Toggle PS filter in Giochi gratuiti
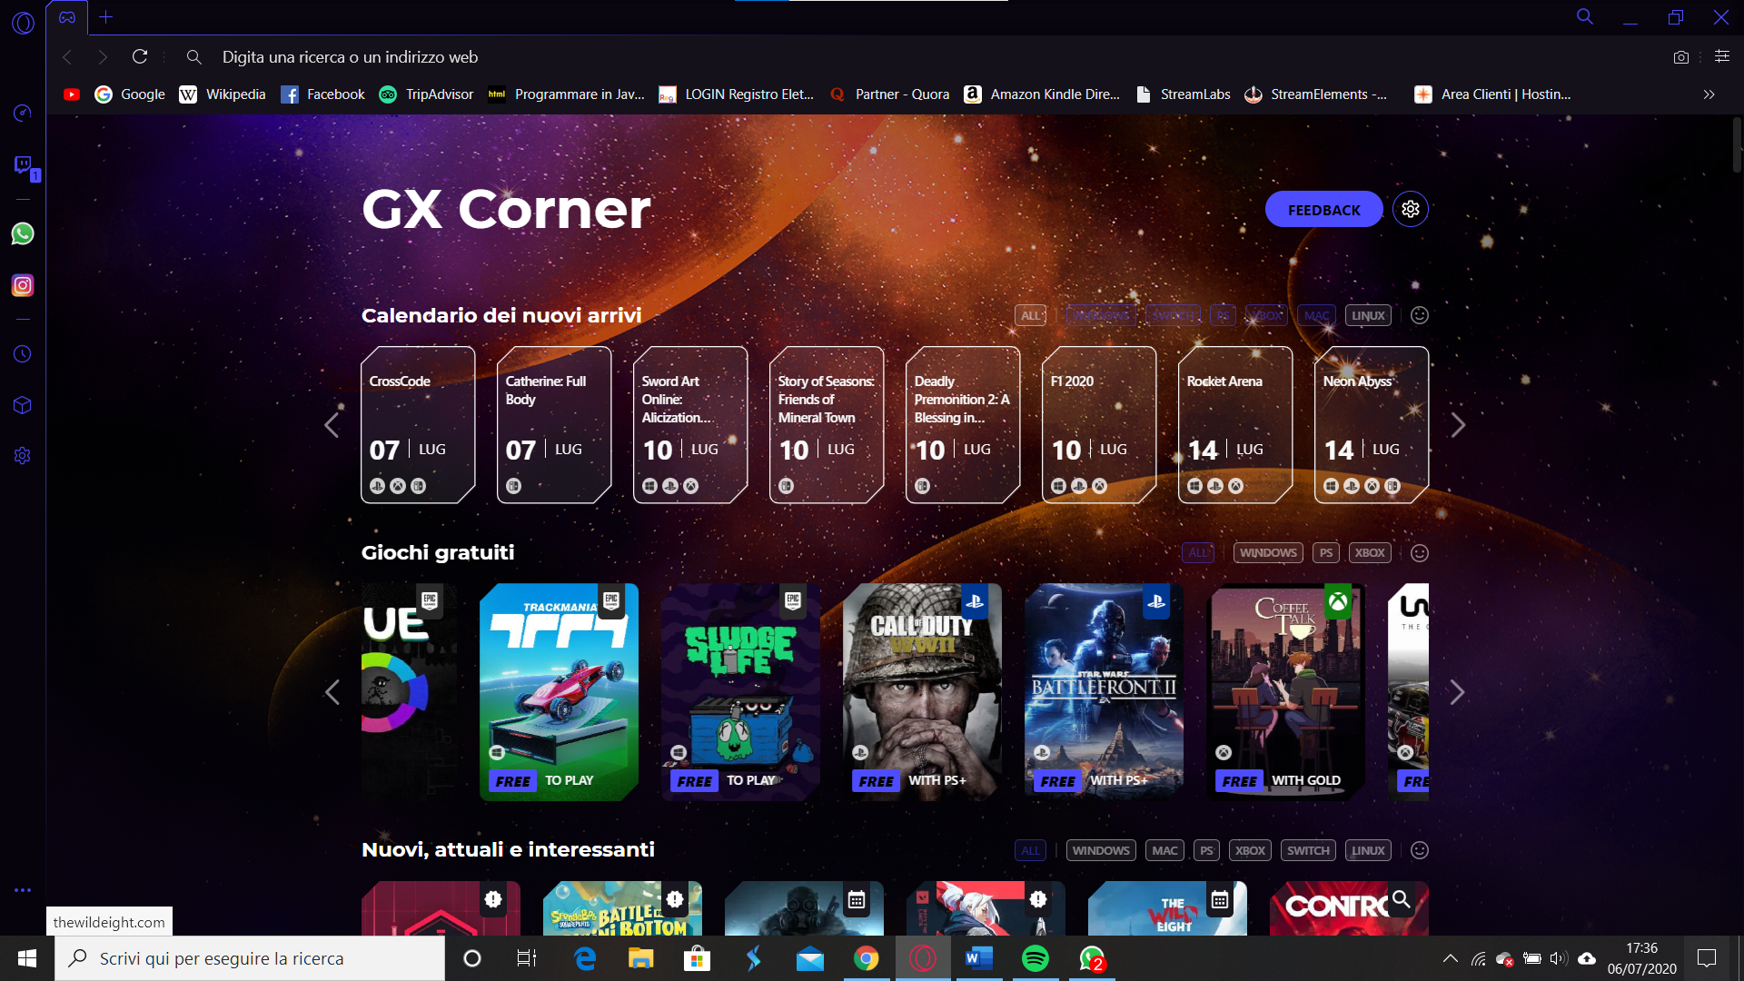Image resolution: width=1744 pixels, height=981 pixels. [1326, 552]
